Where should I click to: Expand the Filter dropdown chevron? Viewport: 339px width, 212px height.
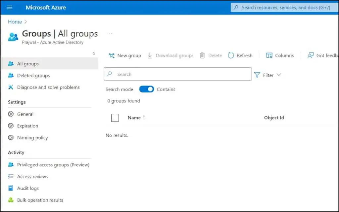[x=279, y=75]
